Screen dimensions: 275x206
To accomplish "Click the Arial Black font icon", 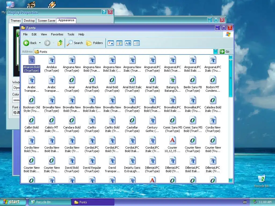I will point(92,80).
